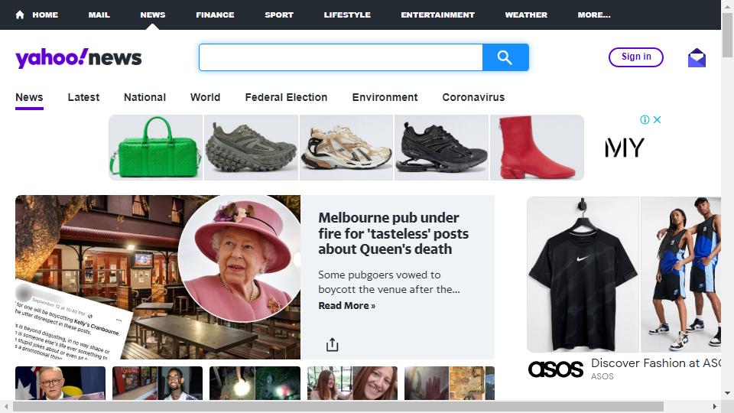The width and height of the screenshot is (734, 413).
Task: Open the red boot ad thumbnail
Action: coord(537,148)
